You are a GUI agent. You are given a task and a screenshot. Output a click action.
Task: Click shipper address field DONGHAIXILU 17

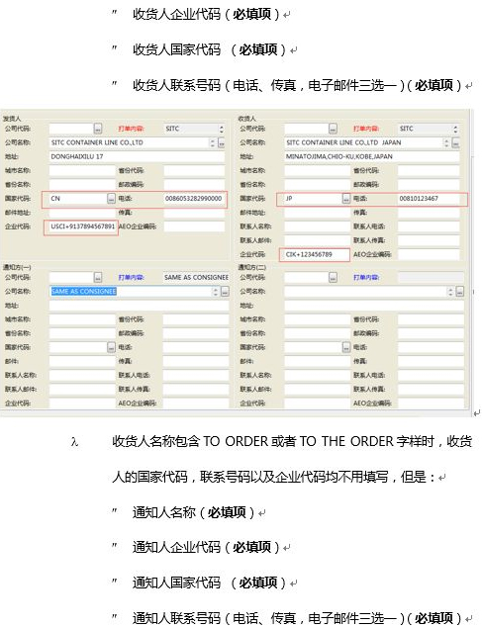tap(137, 156)
